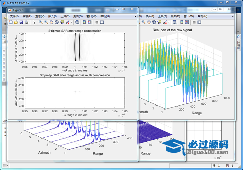Click 'Azimuth' axis label in bottom-left 3D plot
Screen dimensions: 243x170
click(44, 152)
